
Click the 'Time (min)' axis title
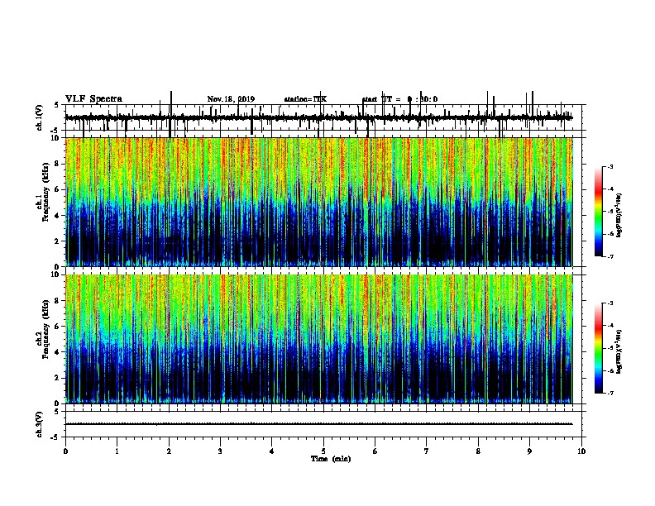coord(331,459)
